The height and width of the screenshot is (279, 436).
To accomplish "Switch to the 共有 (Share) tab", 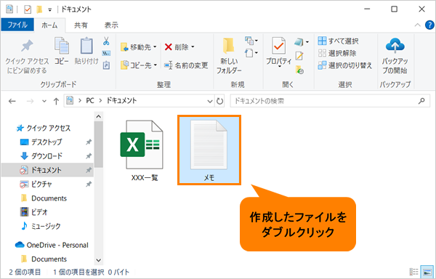I will coord(81,25).
